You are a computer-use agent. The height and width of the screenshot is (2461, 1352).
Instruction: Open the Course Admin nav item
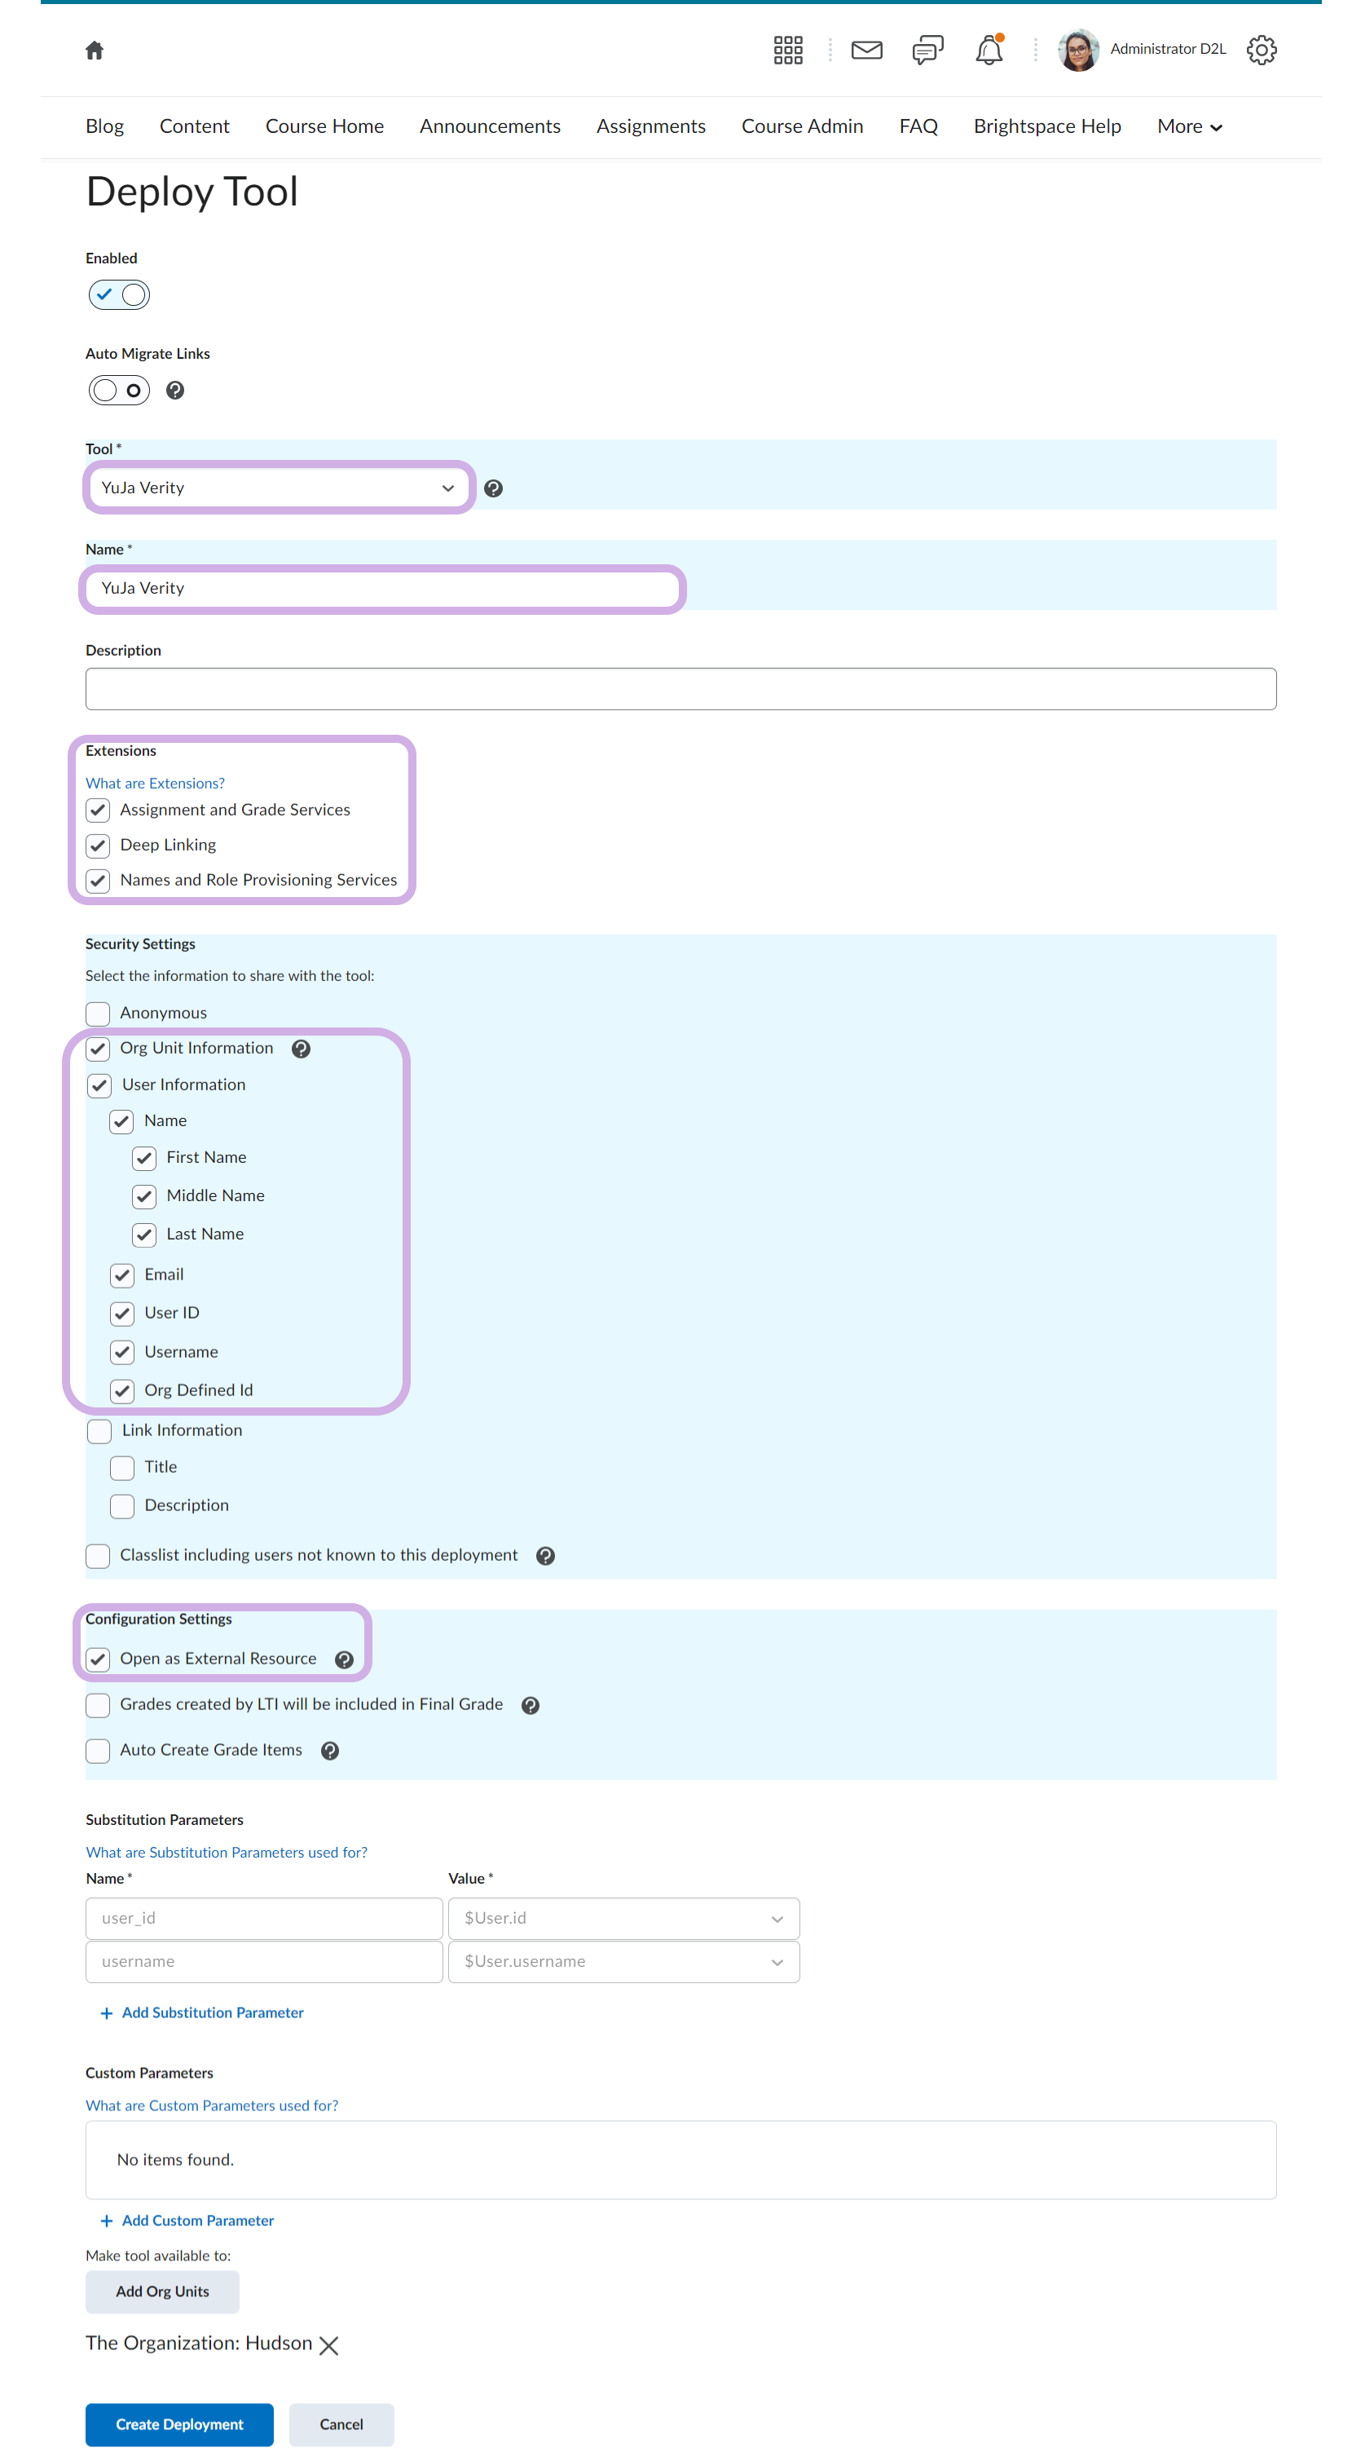(802, 126)
